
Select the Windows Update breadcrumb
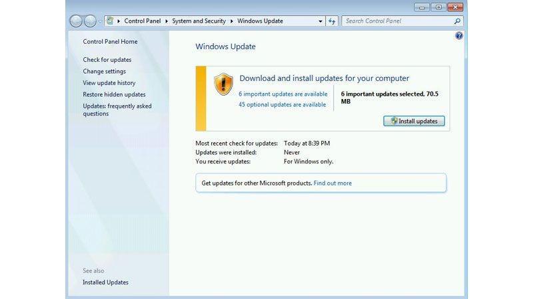click(x=260, y=21)
